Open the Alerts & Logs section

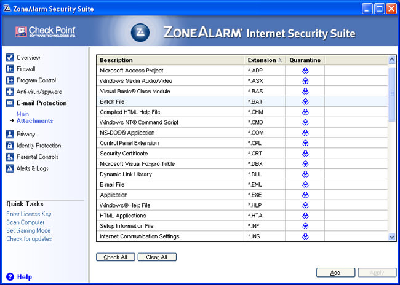point(33,168)
